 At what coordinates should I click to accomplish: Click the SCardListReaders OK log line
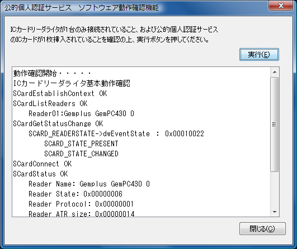tap(50, 103)
